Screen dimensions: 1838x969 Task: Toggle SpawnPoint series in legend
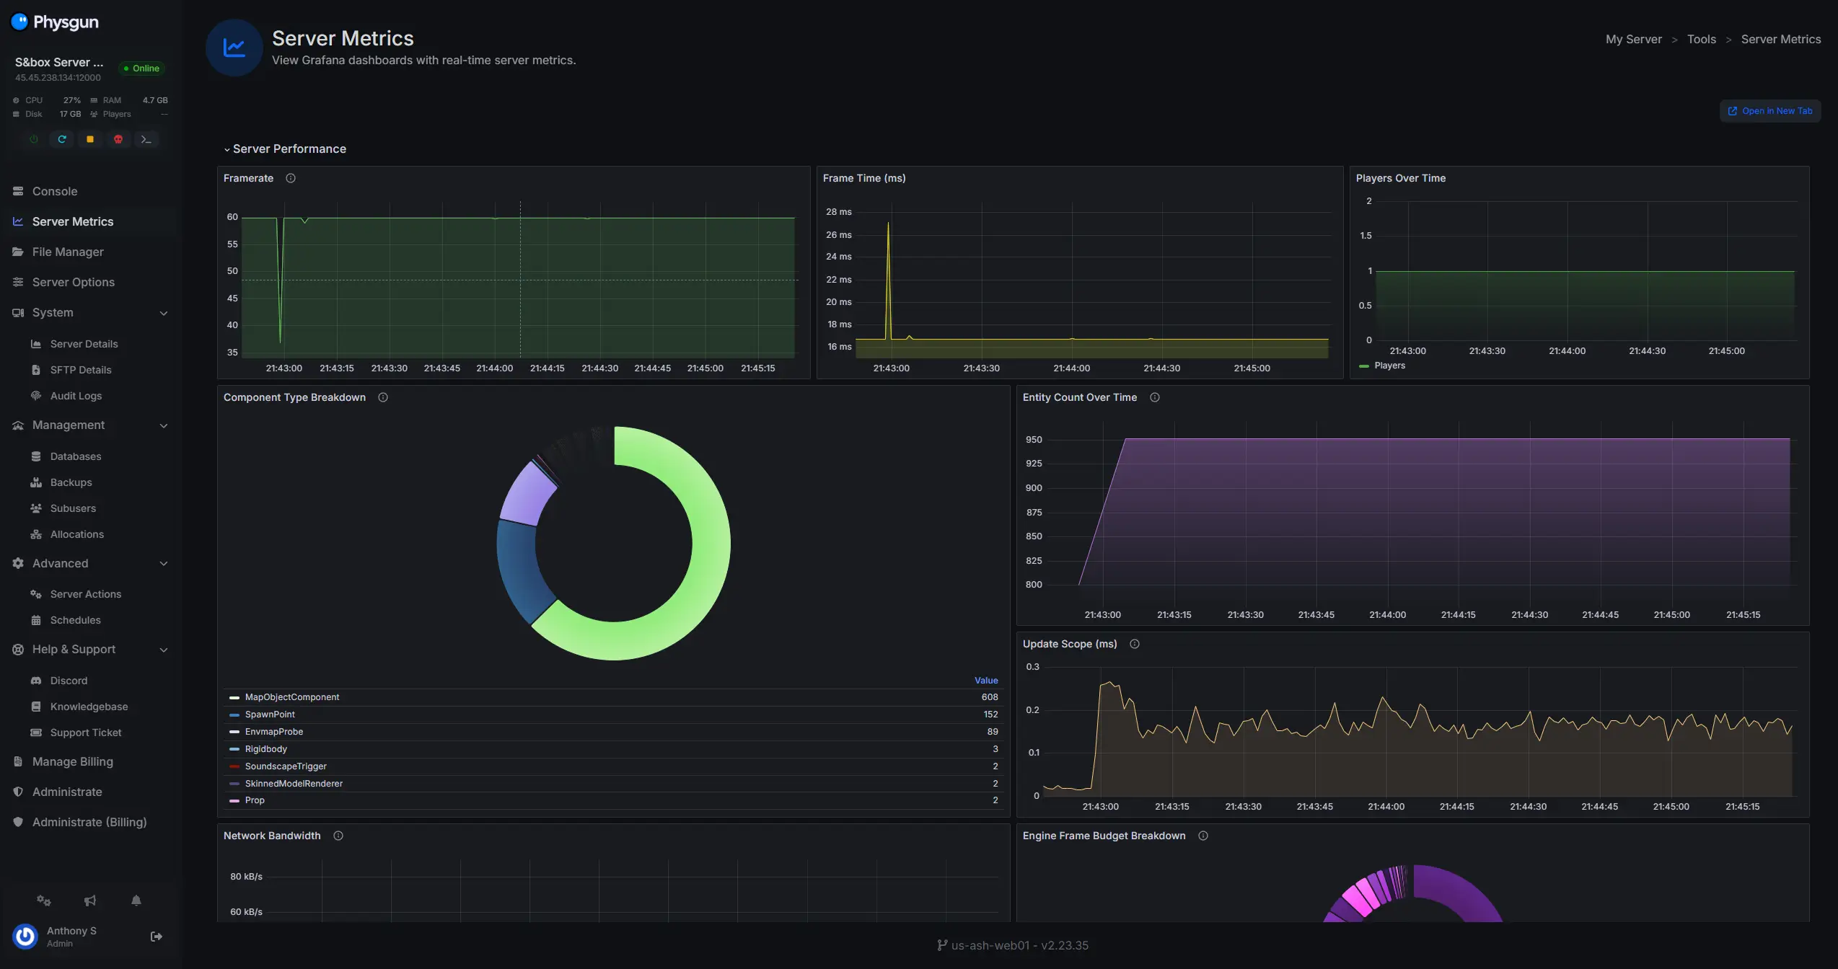[x=270, y=714]
